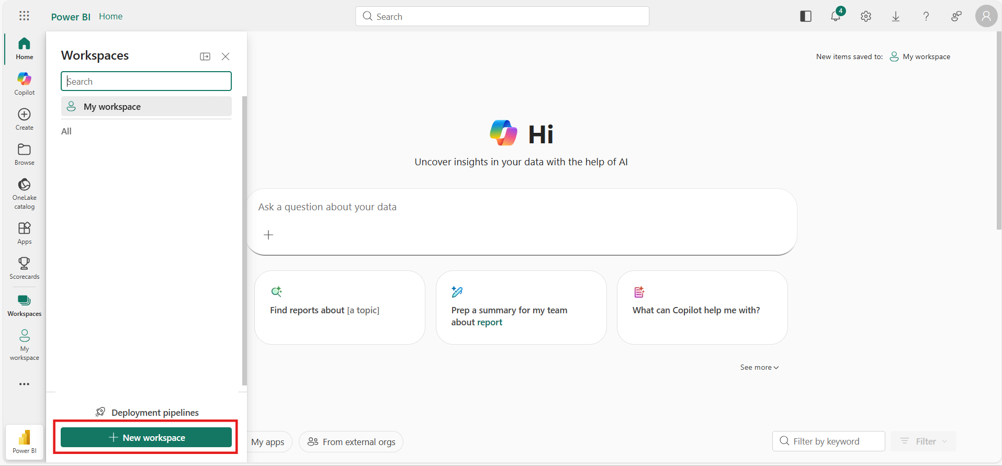Create a New workspace

[146, 437]
